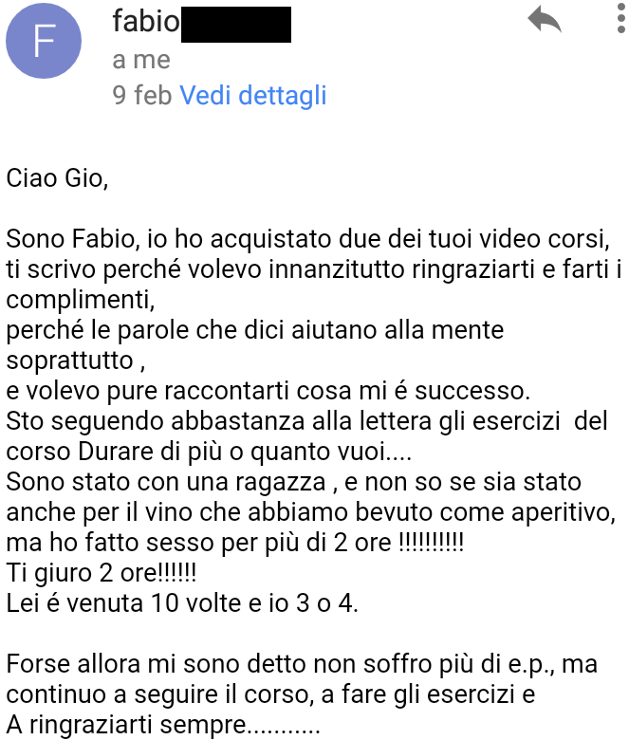
Task: Select the sender name fabio
Action: [146, 21]
